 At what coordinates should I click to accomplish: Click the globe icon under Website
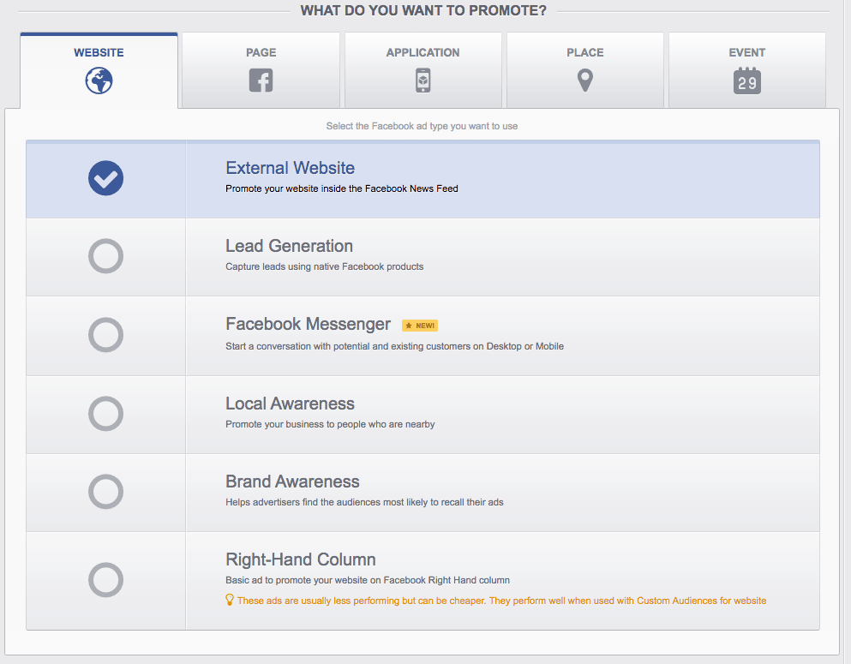click(99, 81)
